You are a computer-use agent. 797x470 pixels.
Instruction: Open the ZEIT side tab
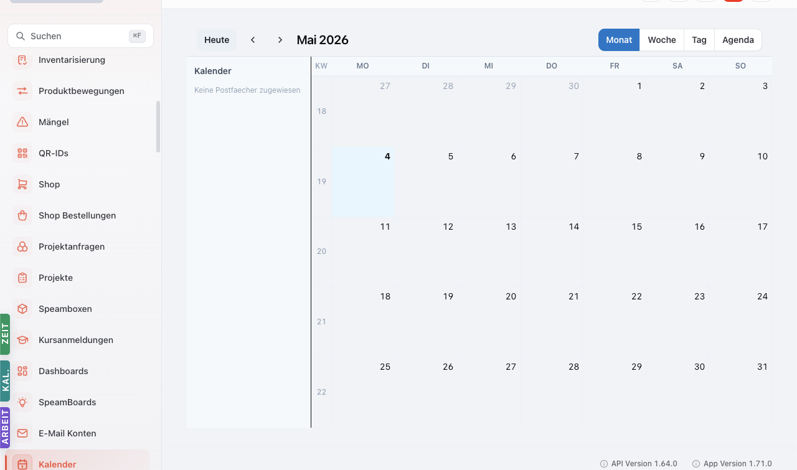[5, 334]
